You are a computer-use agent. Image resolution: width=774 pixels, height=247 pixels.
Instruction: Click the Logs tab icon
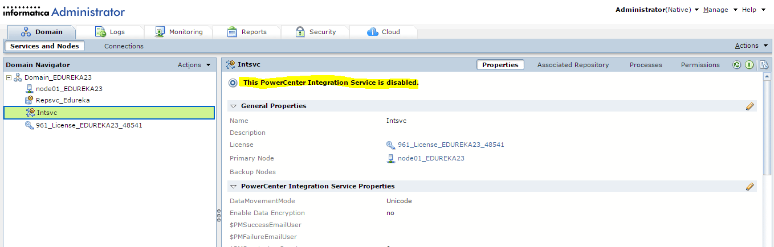tap(100, 32)
